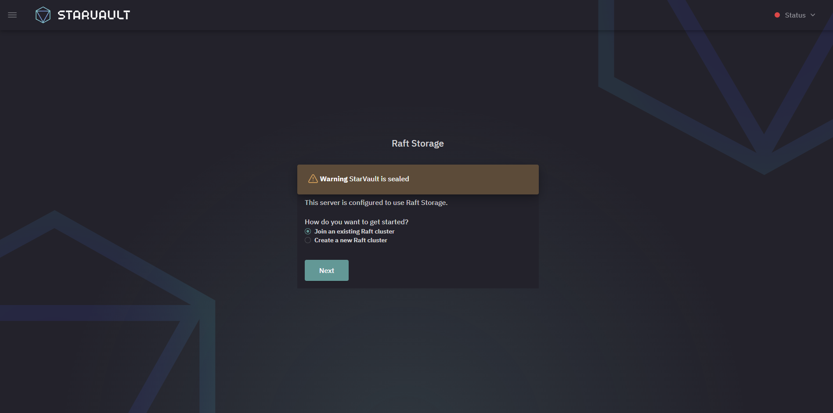Click the Next button
Screen dimensions: 833x413
327,270
